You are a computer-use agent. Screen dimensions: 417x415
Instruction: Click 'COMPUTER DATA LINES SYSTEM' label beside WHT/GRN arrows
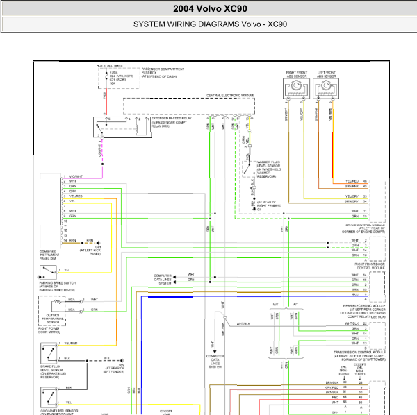(x=163, y=280)
